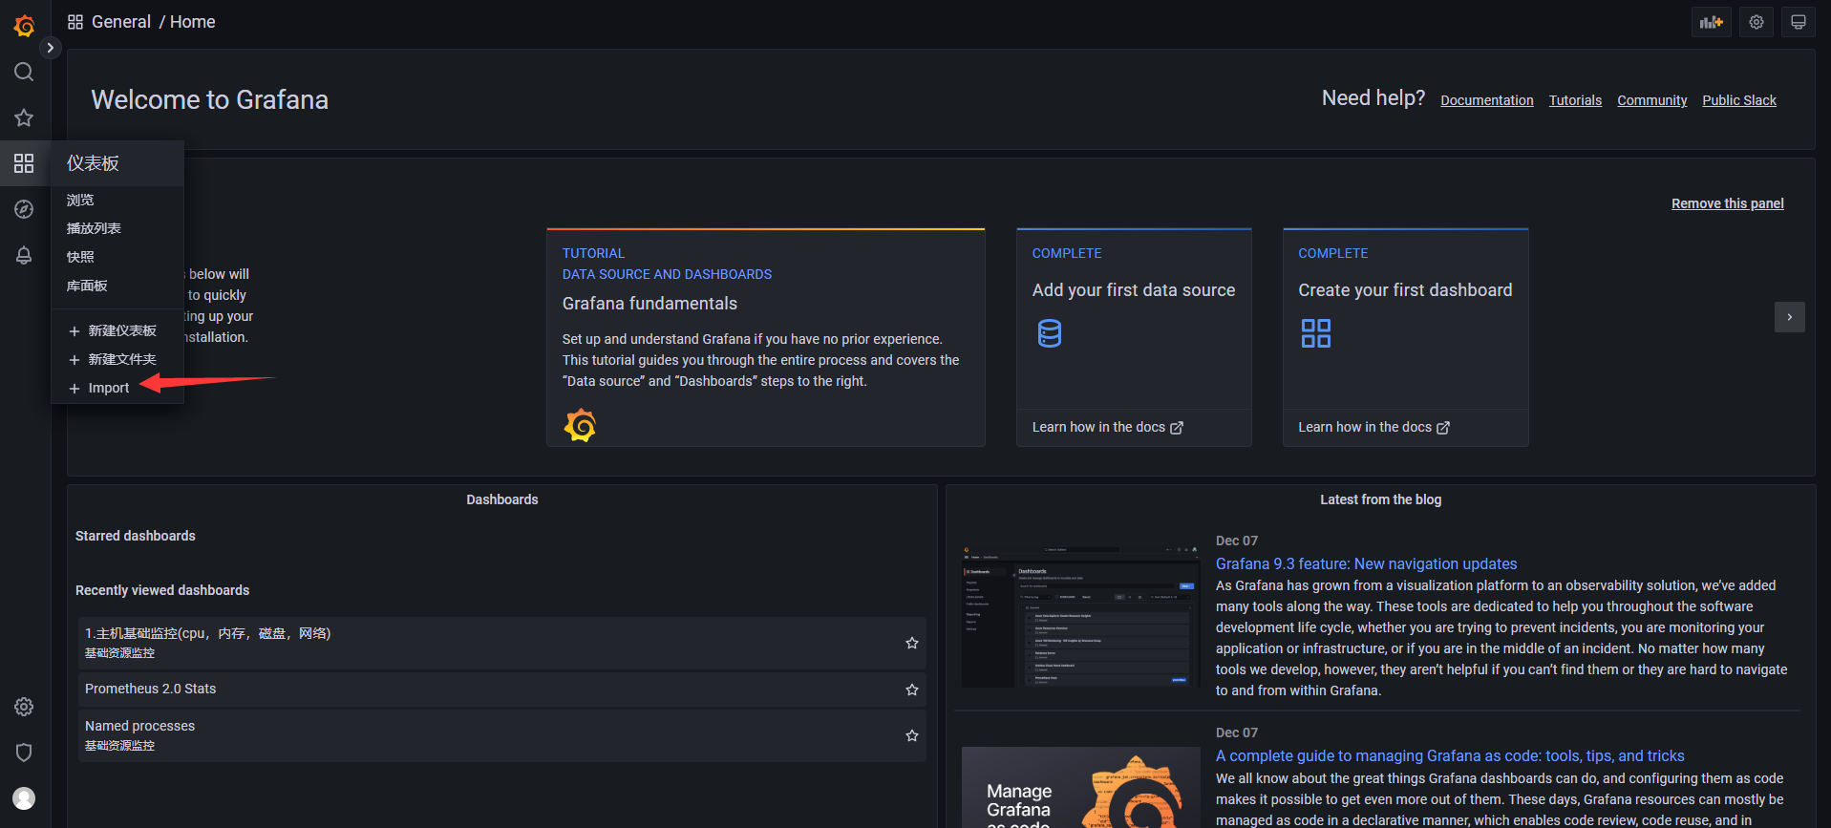Open Add your first data source card
Screen dimensions: 1831x828
click(x=1134, y=337)
